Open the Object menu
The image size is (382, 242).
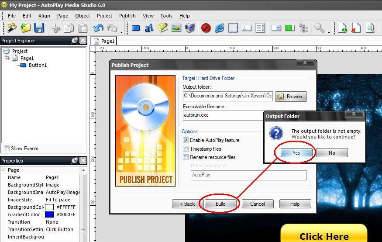(x=82, y=16)
